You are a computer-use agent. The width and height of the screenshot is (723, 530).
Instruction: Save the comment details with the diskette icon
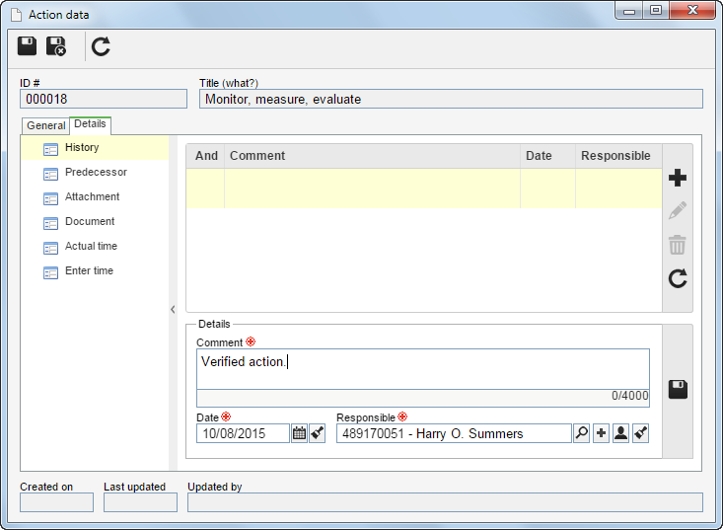[678, 389]
